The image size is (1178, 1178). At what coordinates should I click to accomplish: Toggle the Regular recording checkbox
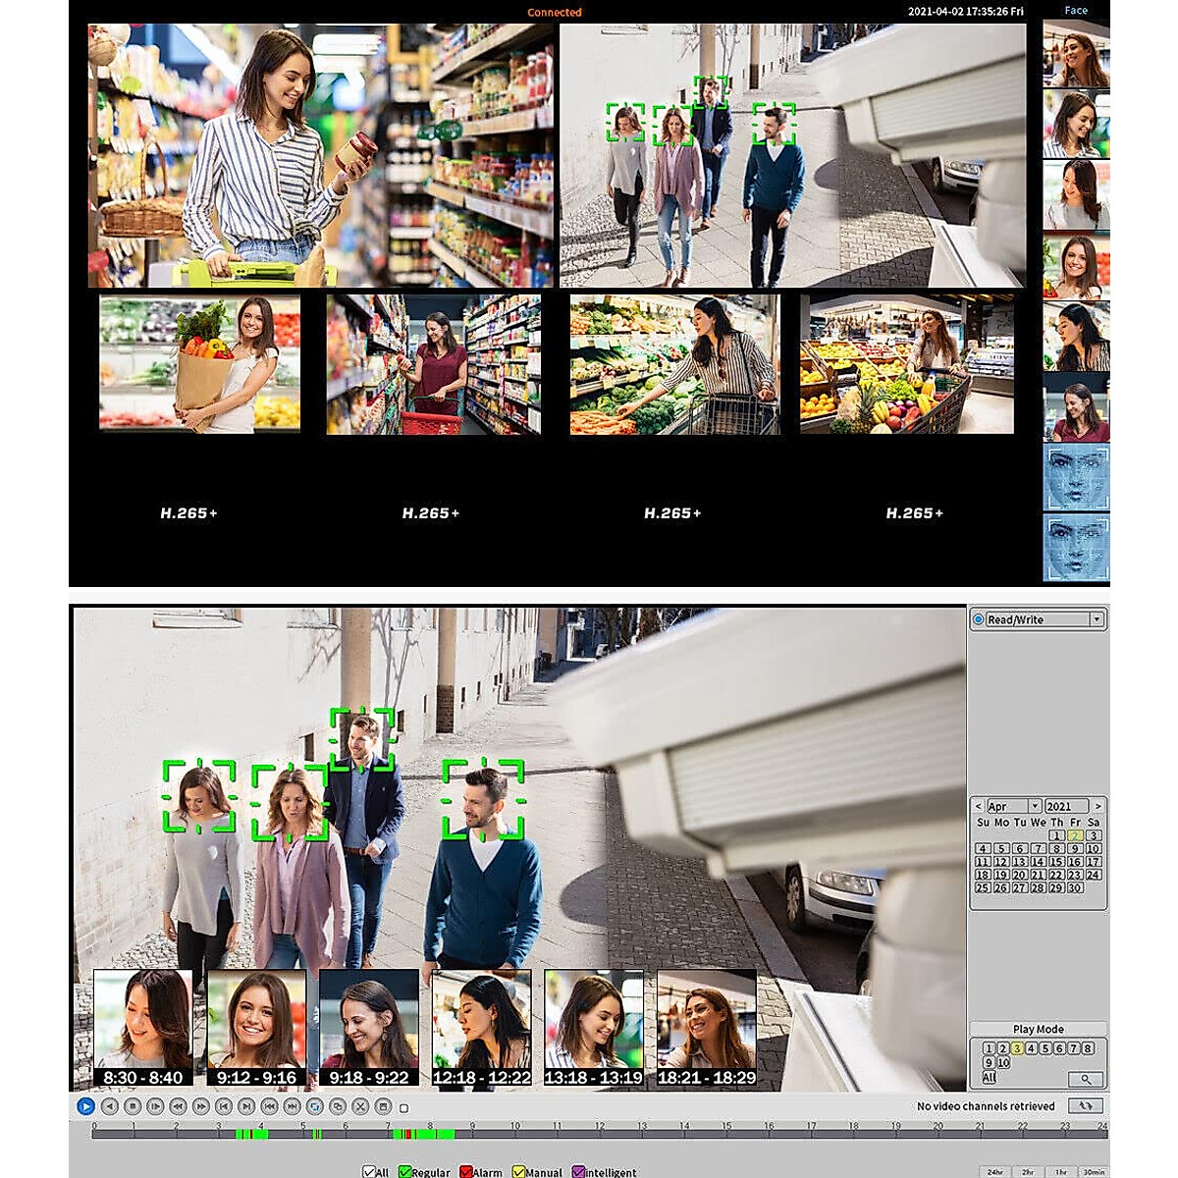click(x=405, y=1172)
